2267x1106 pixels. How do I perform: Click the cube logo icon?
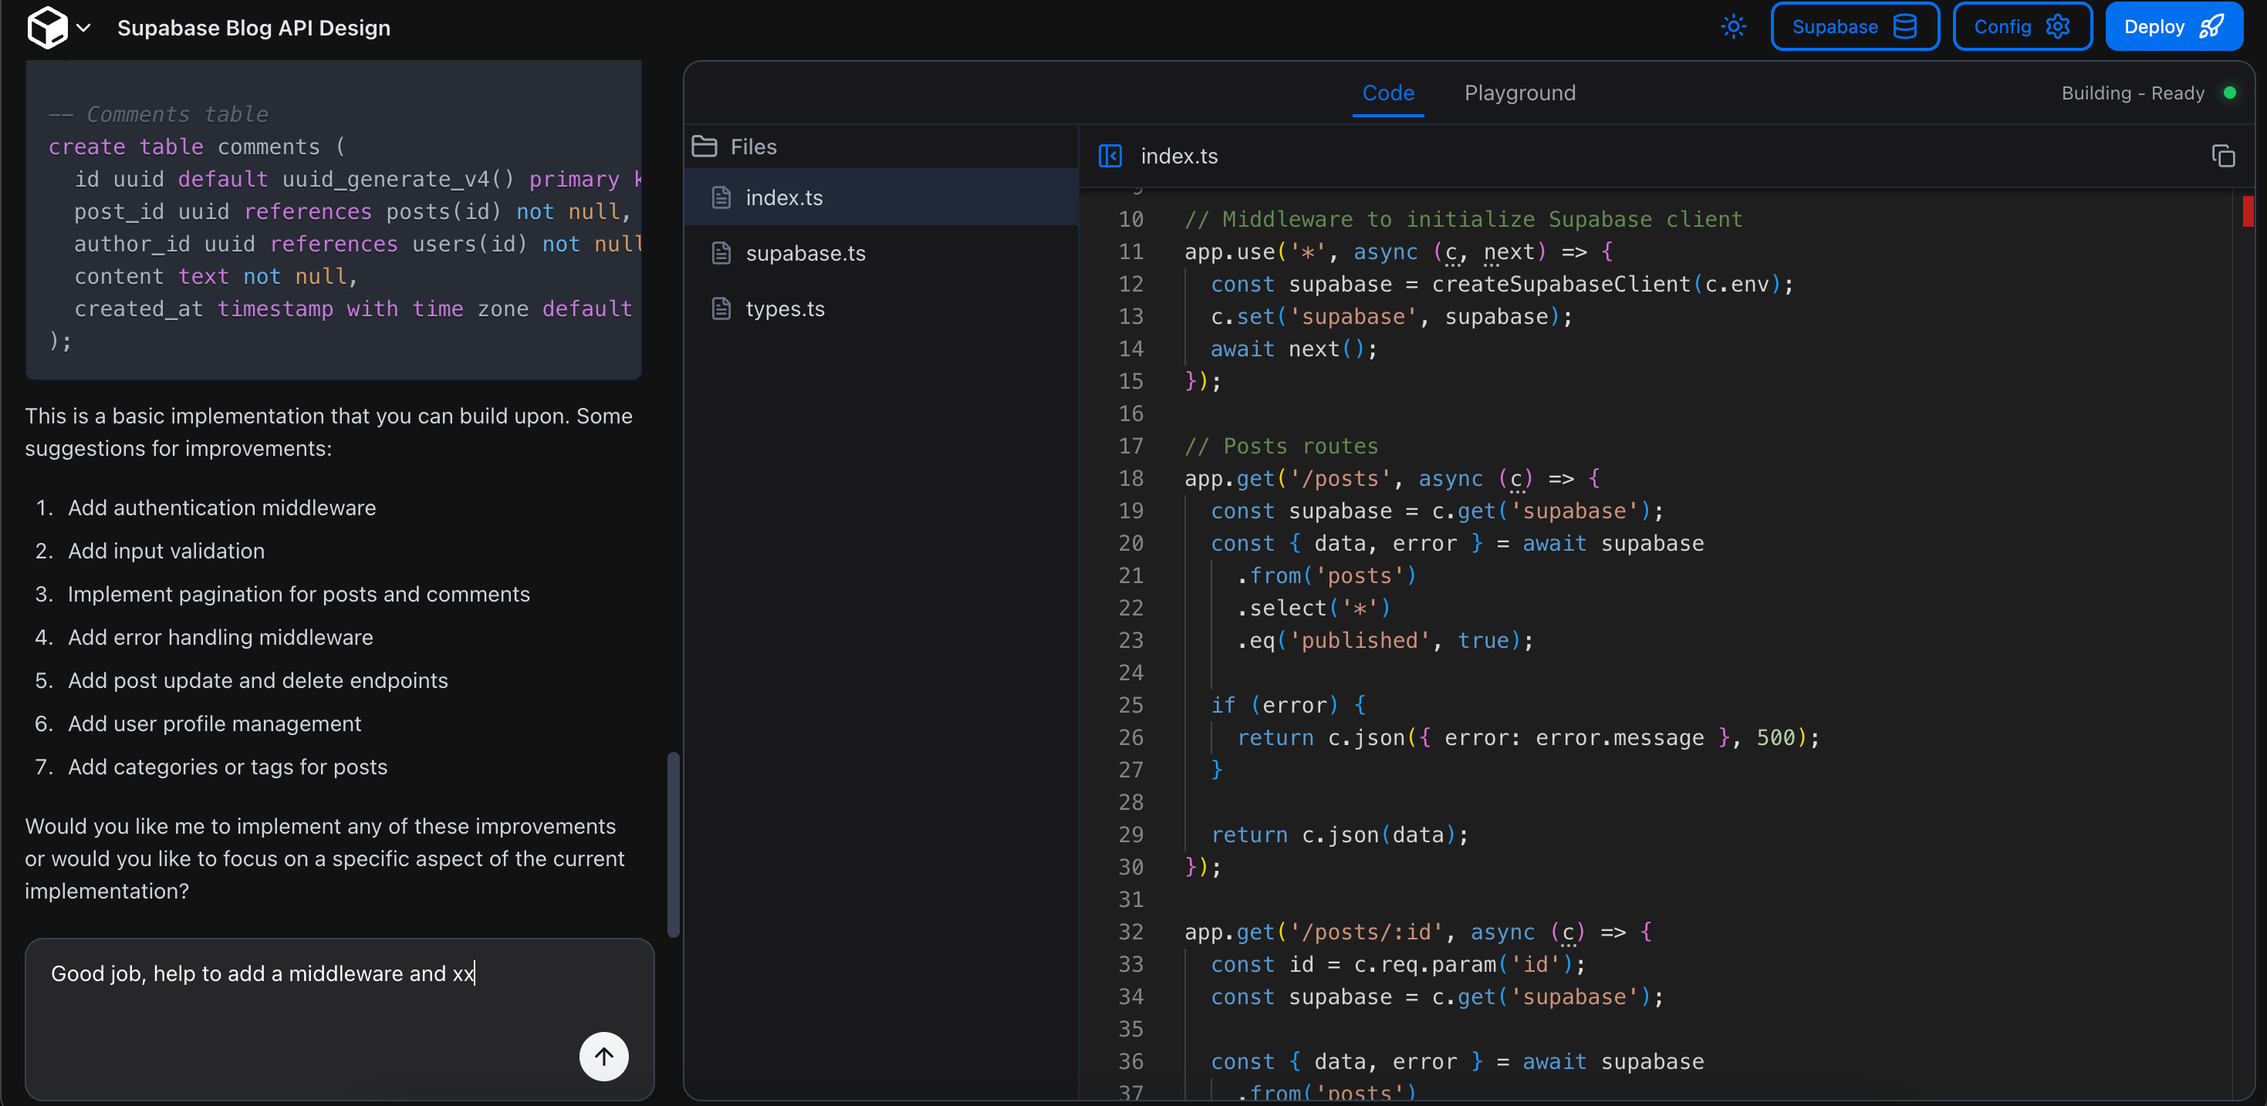(46, 27)
